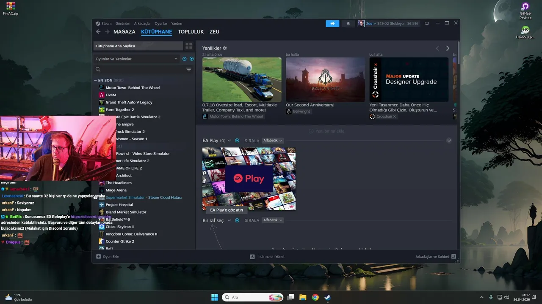Open Yenilikler settings gear
This screenshot has height=304, width=542.
(225, 48)
